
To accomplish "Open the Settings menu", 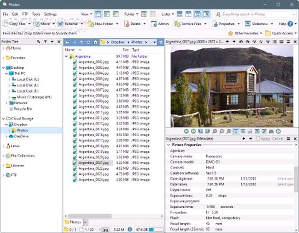I will pyautogui.click(x=50, y=14).
